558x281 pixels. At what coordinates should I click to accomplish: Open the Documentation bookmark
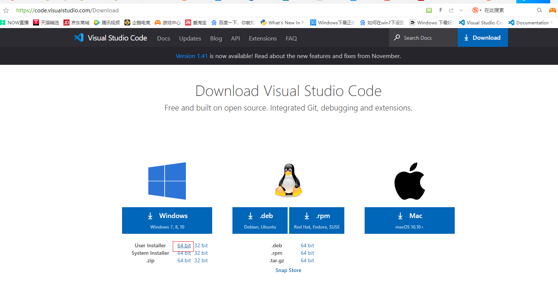(530, 22)
